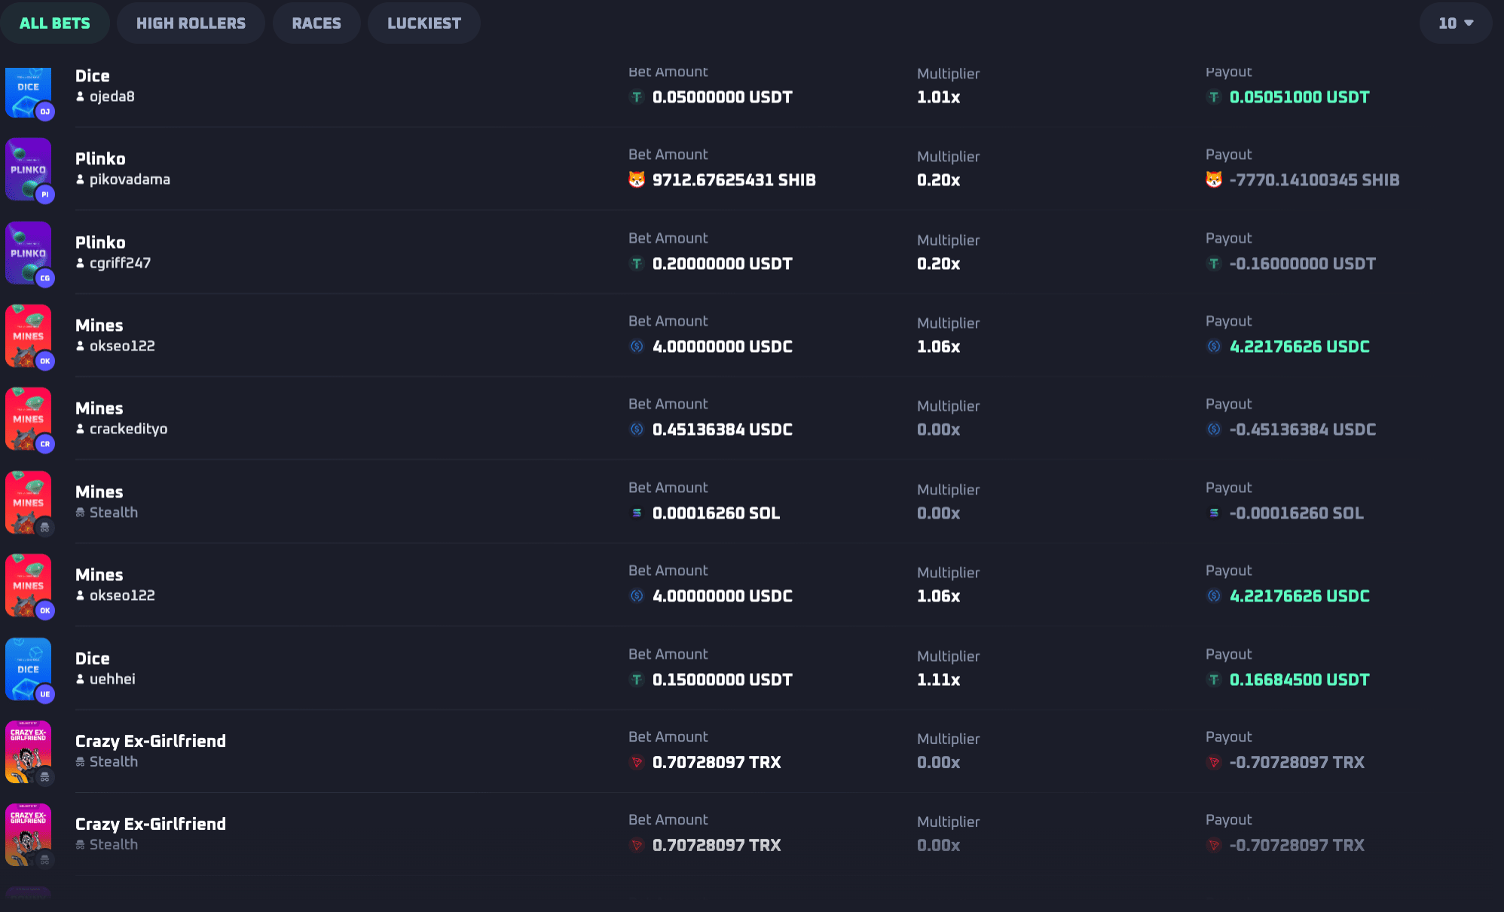Click the SHIB coin icon beside 9712.67625431

coord(637,180)
